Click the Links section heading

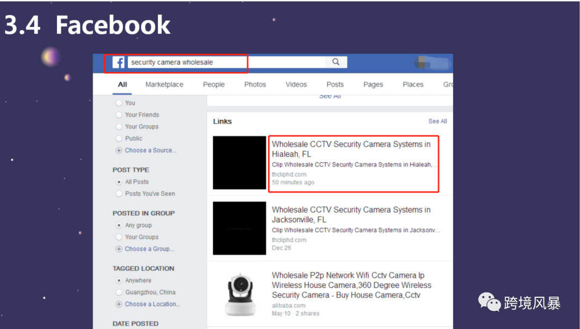pyautogui.click(x=222, y=121)
